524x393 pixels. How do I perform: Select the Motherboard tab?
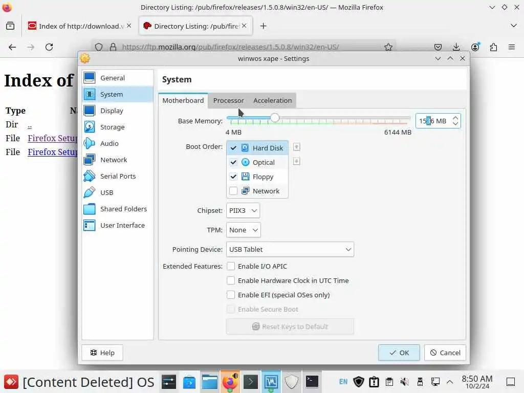point(183,100)
